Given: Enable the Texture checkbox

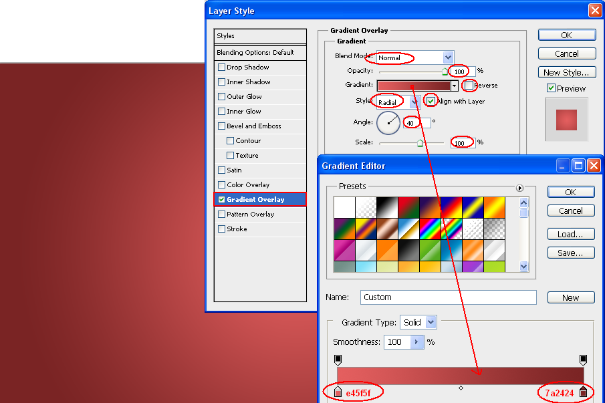Looking at the screenshot, I should (x=231, y=156).
